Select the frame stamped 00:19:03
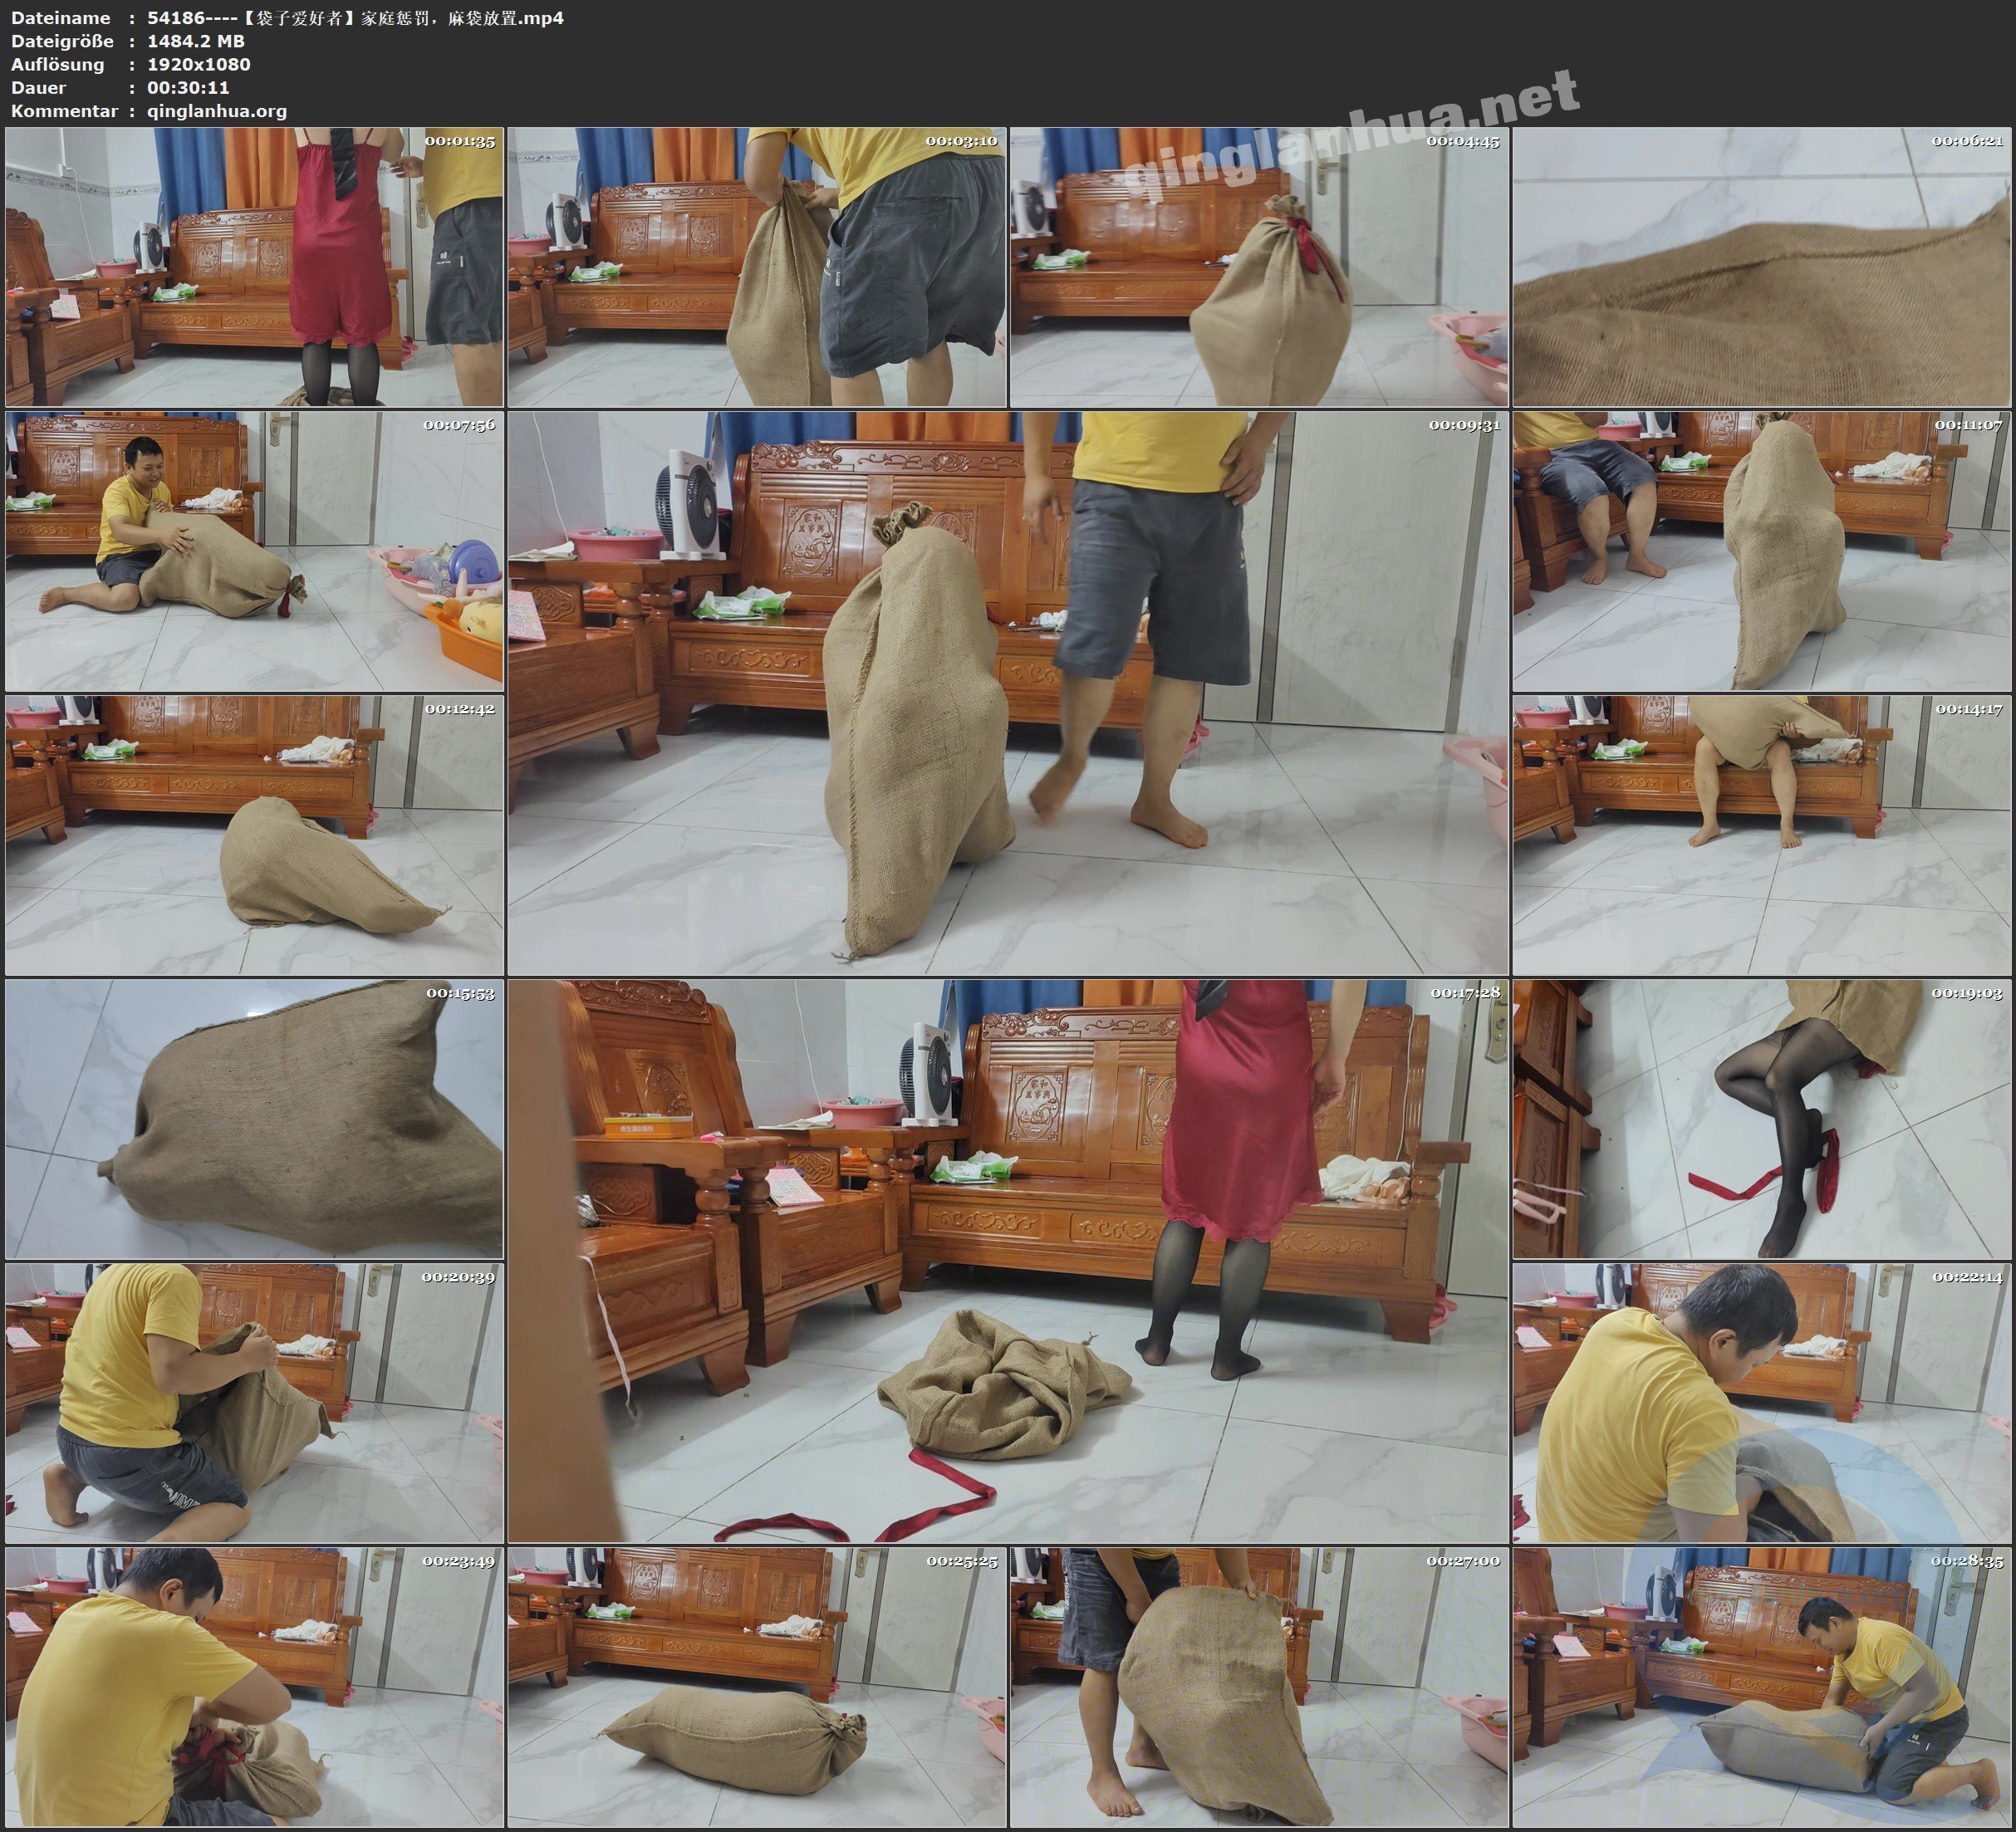The width and height of the screenshot is (2016, 1832). (x=1762, y=1119)
